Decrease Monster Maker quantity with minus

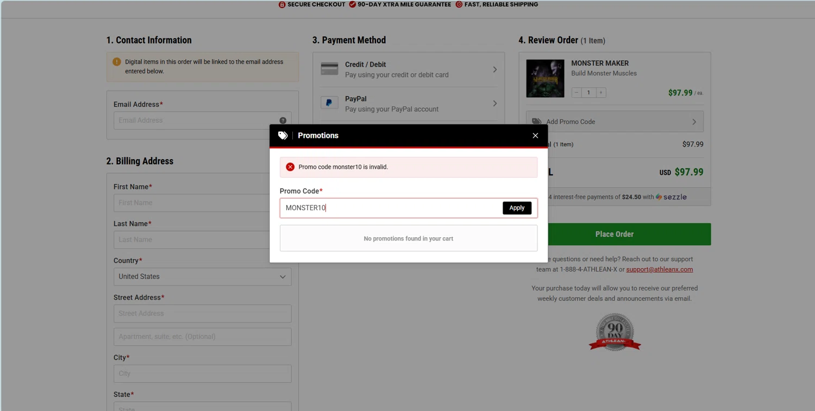pyautogui.click(x=576, y=93)
